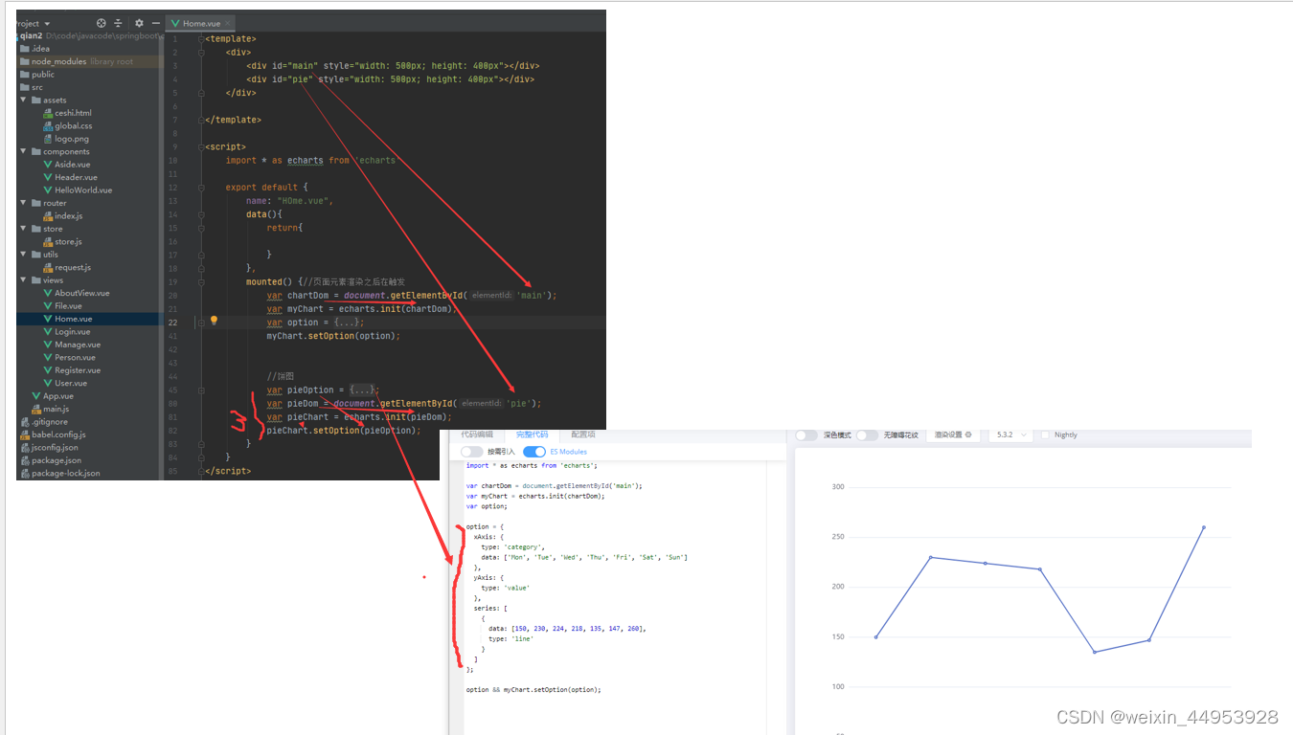This screenshot has height=735, width=1293.
Task: Select the qian2 project root
Action: pyautogui.click(x=32, y=35)
